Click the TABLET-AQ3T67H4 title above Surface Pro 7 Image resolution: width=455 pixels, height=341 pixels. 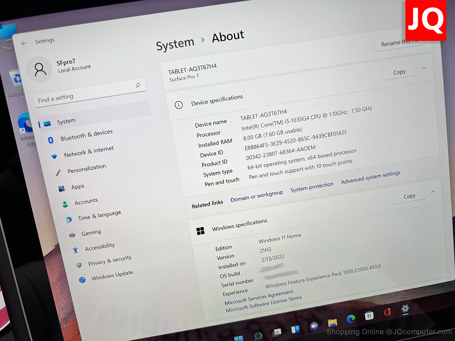(x=192, y=70)
